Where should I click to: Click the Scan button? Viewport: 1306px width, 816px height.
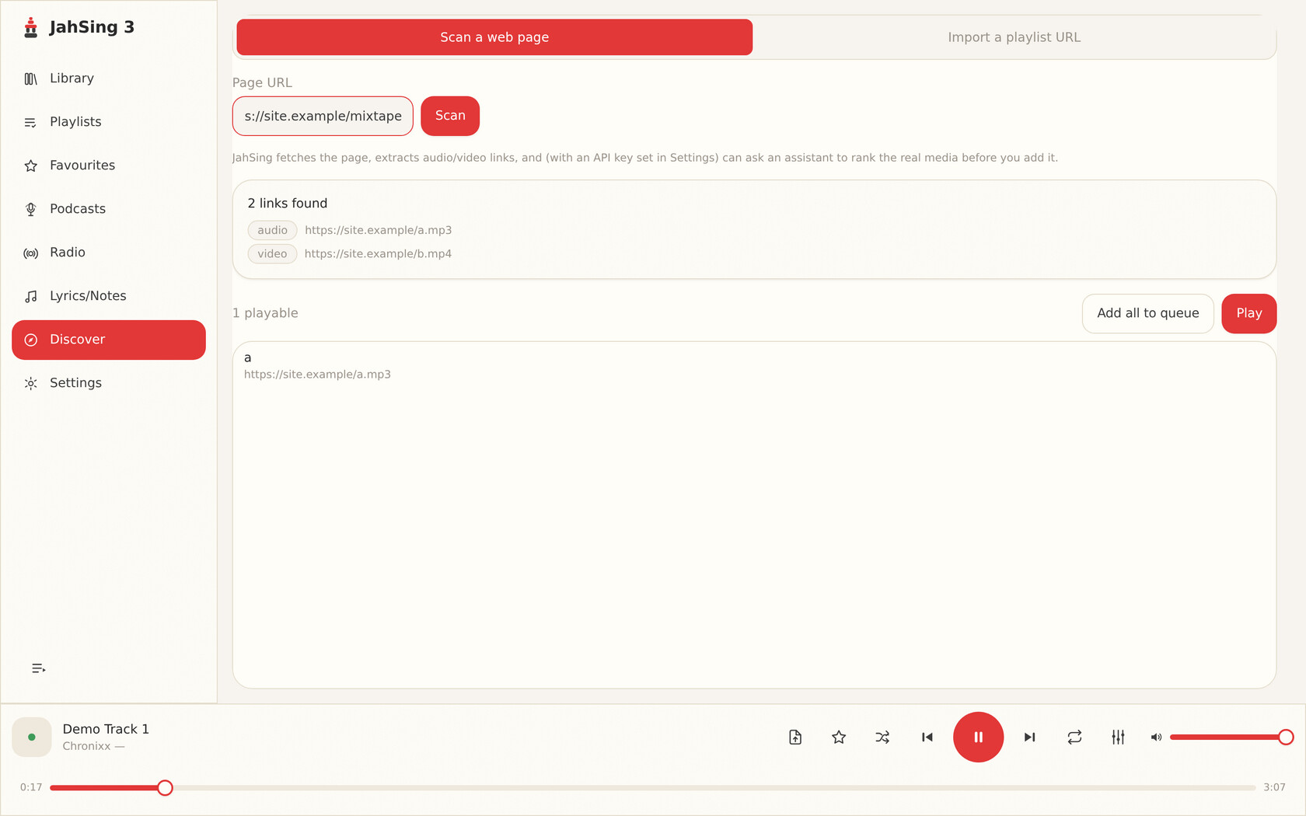pyautogui.click(x=450, y=116)
